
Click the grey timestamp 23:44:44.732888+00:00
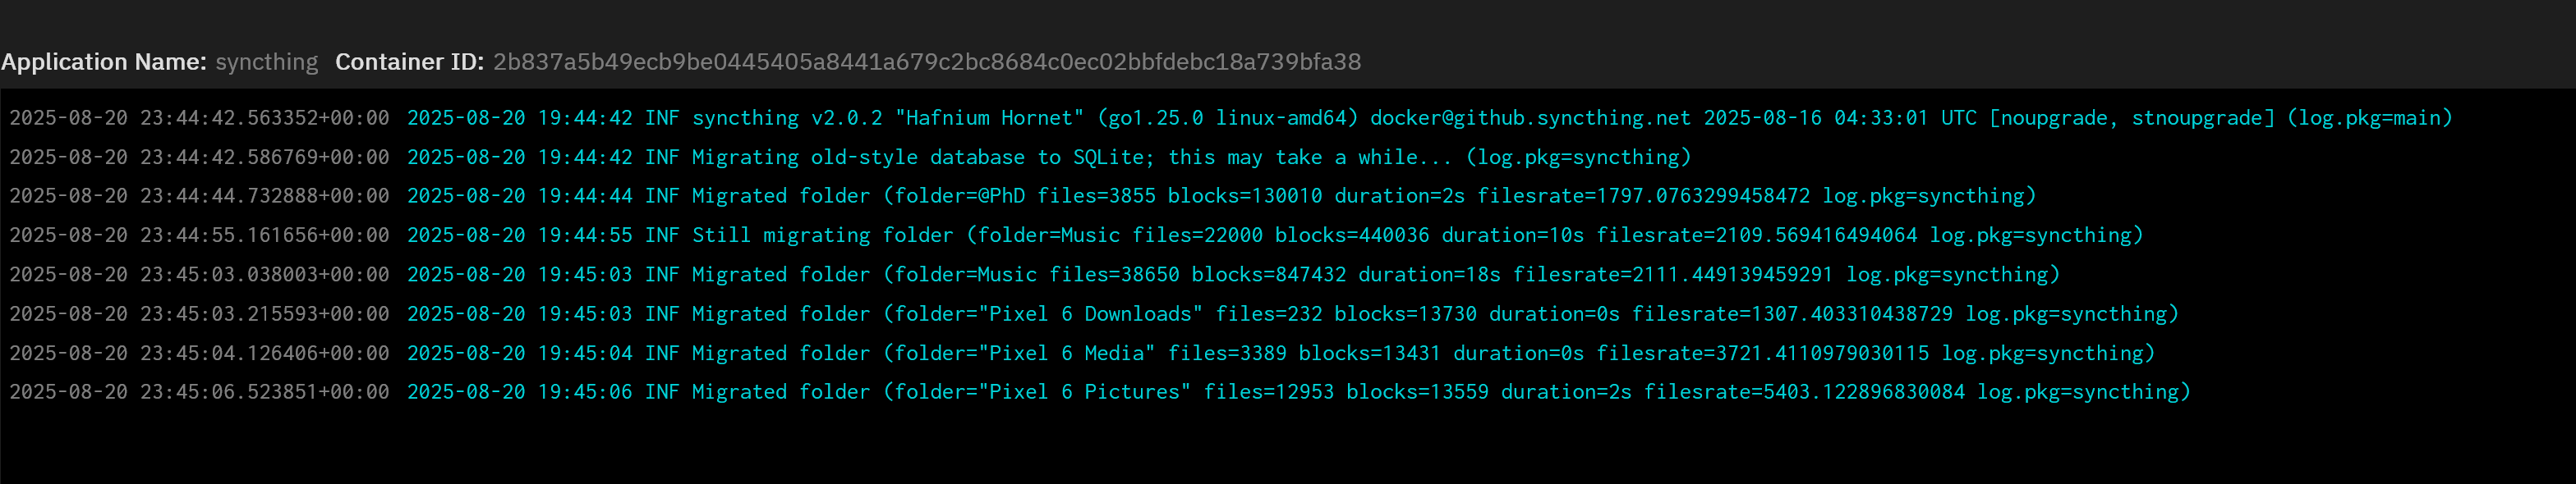[x=199, y=195]
